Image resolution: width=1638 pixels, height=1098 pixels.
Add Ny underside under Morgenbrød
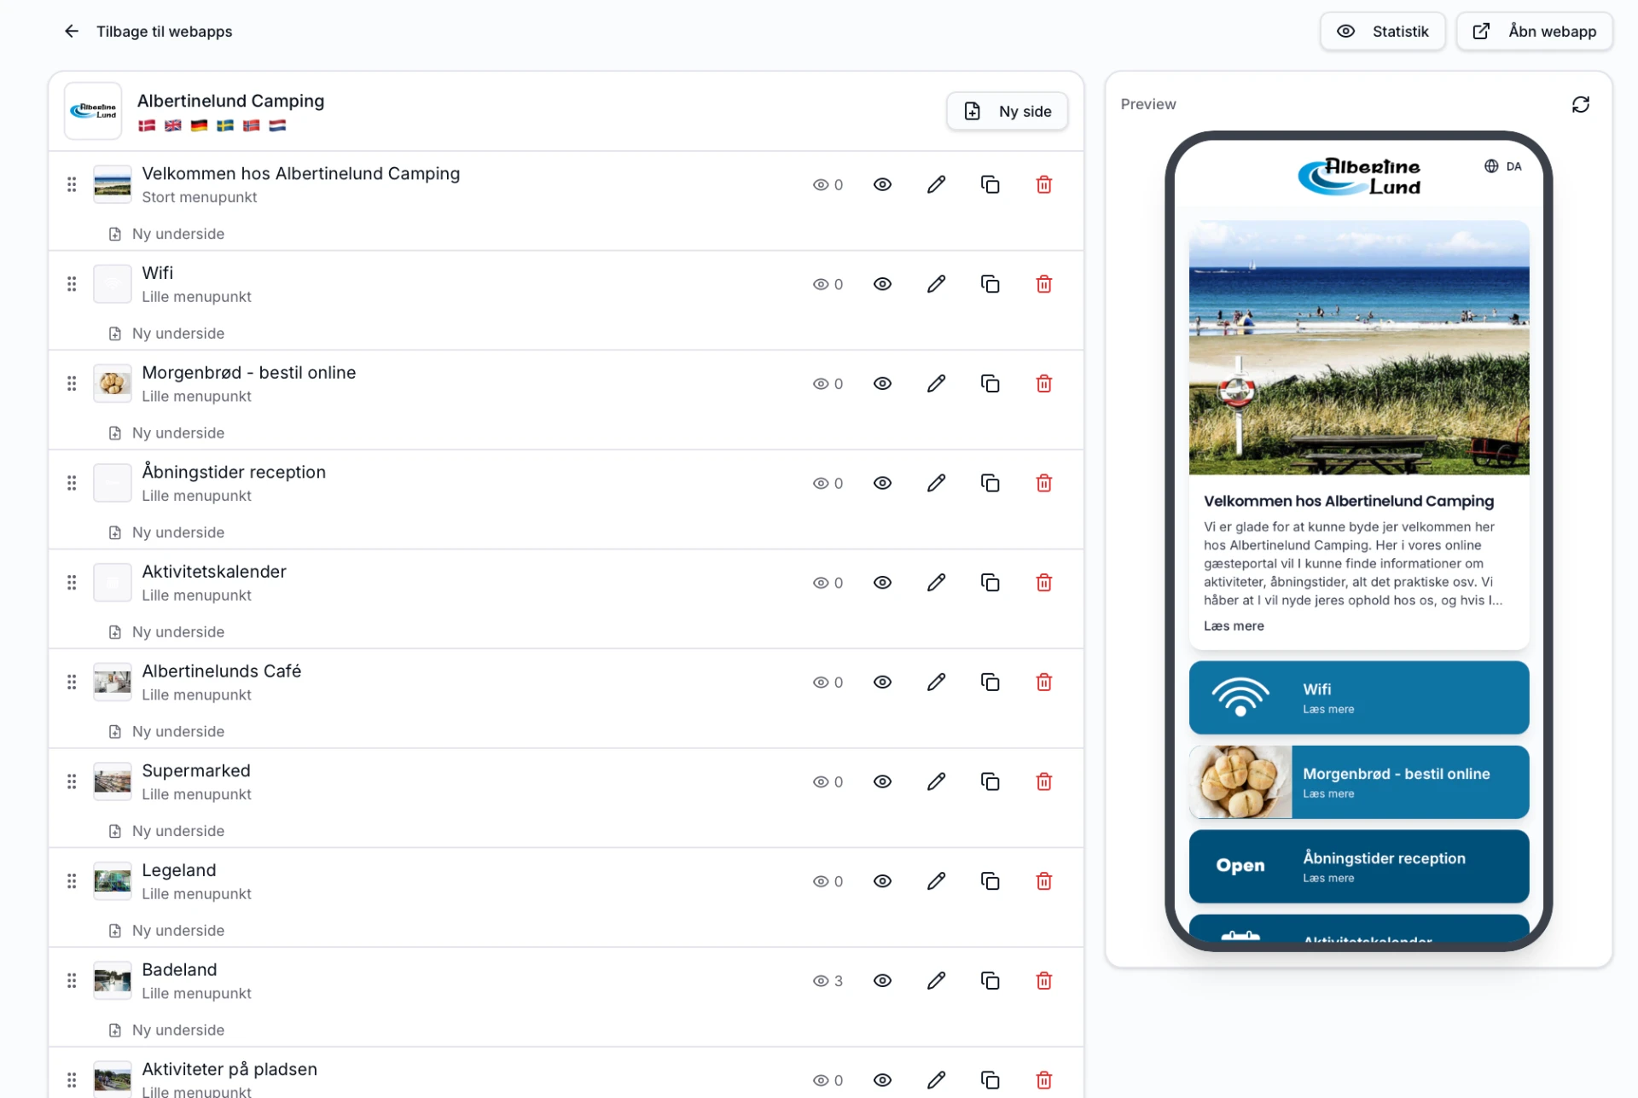pyautogui.click(x=166, y=433)
